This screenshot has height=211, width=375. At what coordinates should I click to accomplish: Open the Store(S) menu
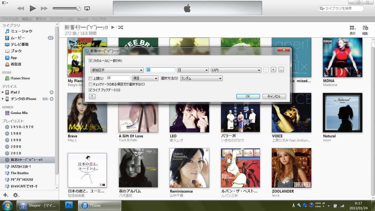(83, 19)
